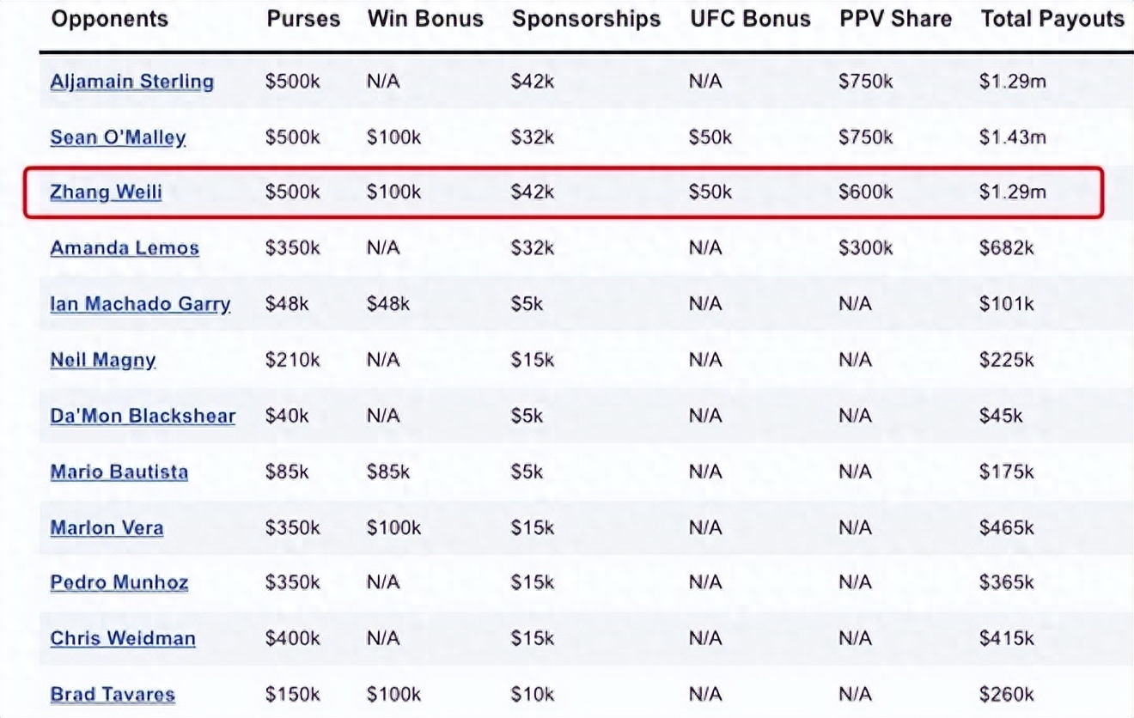Click Zhang Weili's $1.29m total payout cell

[1013, 192]
